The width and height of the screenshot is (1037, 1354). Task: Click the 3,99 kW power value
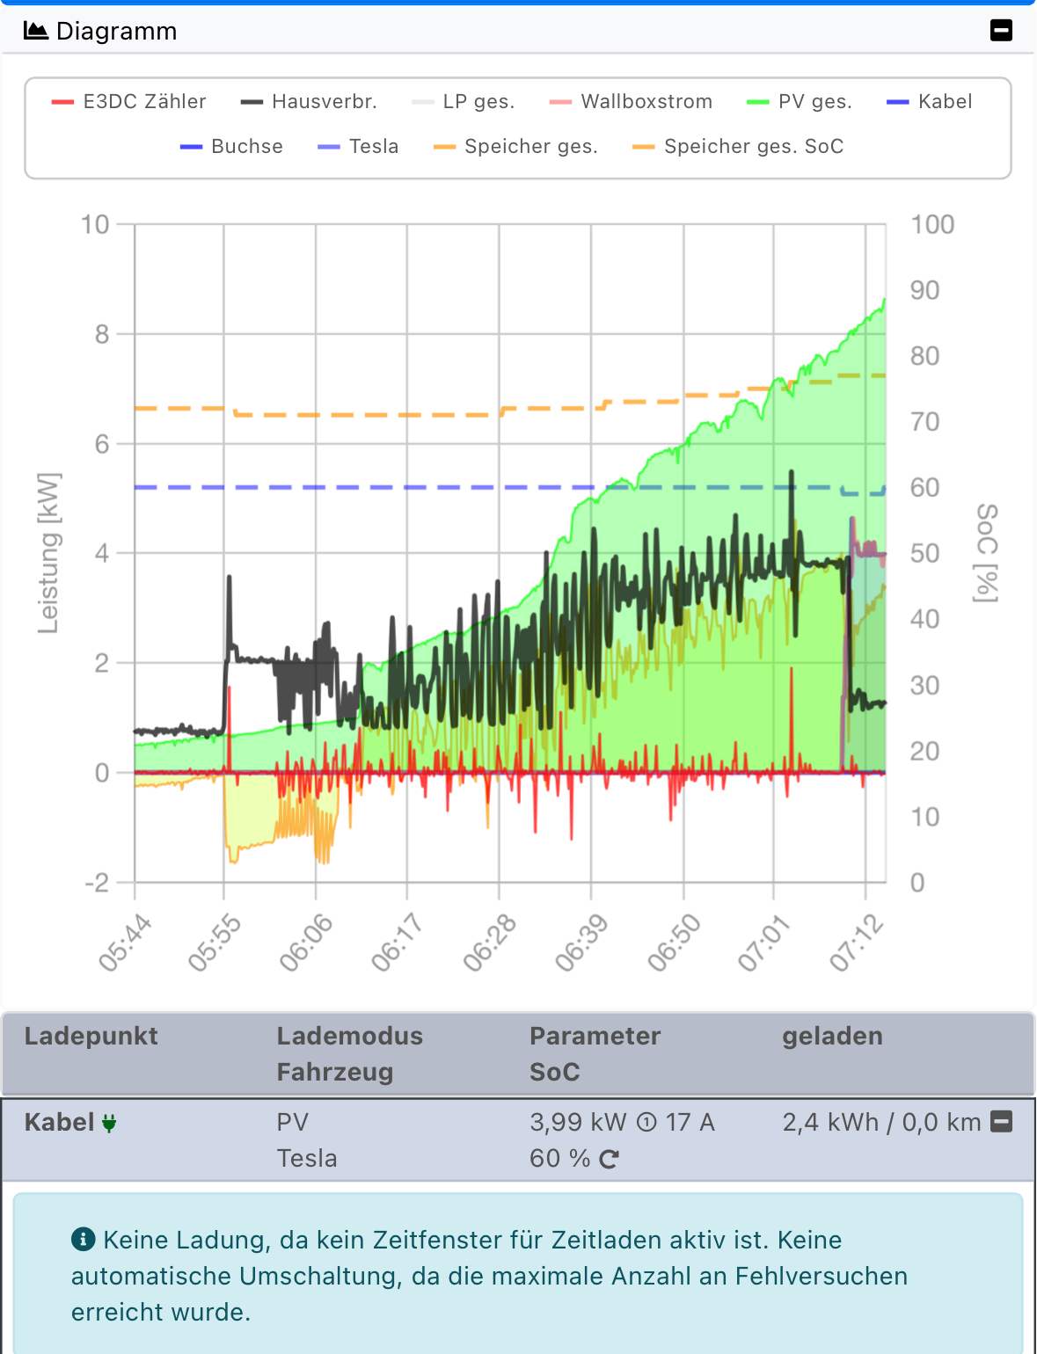[x=578, y=1122]
